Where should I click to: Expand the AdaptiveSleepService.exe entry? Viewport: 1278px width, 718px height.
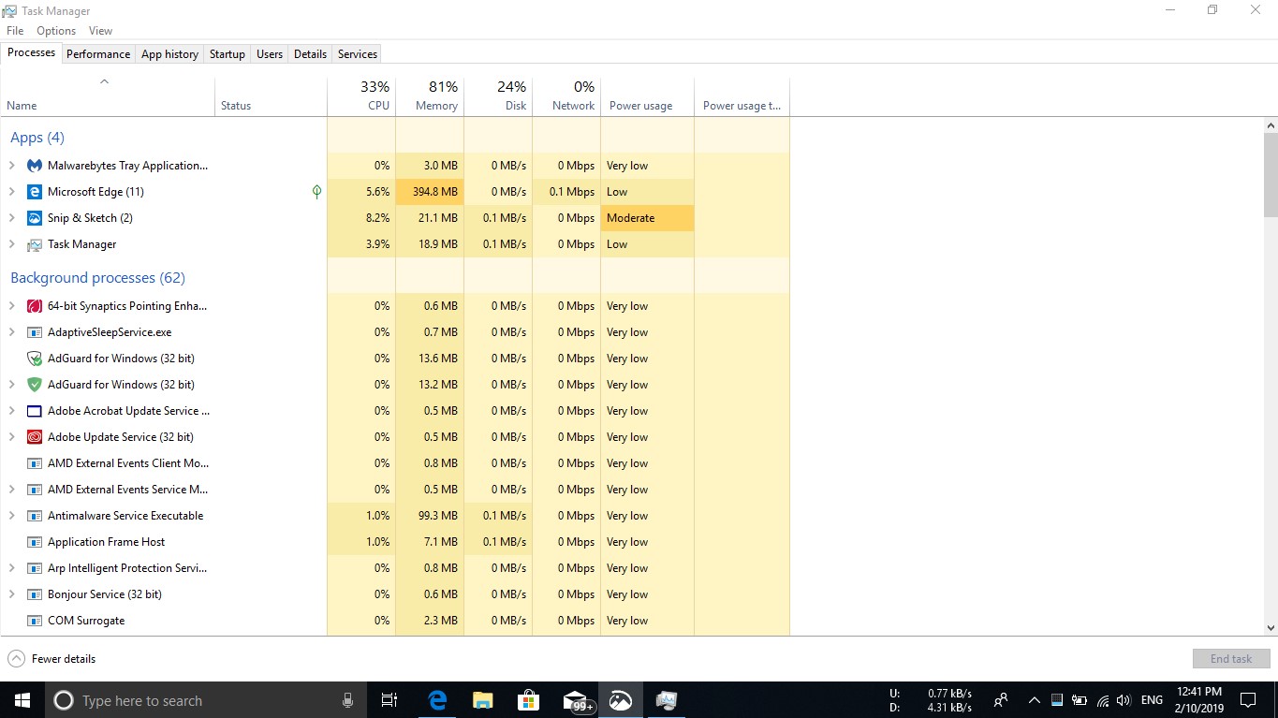(x=11, y=332)
